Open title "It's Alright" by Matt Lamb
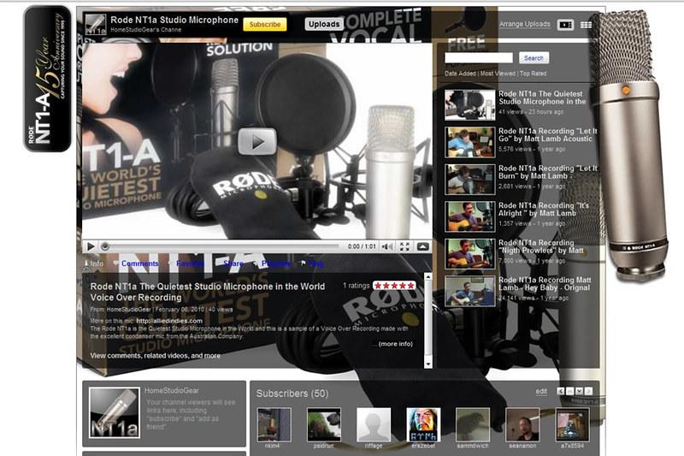This screenshot has height=456, width=684. (544, 209)
